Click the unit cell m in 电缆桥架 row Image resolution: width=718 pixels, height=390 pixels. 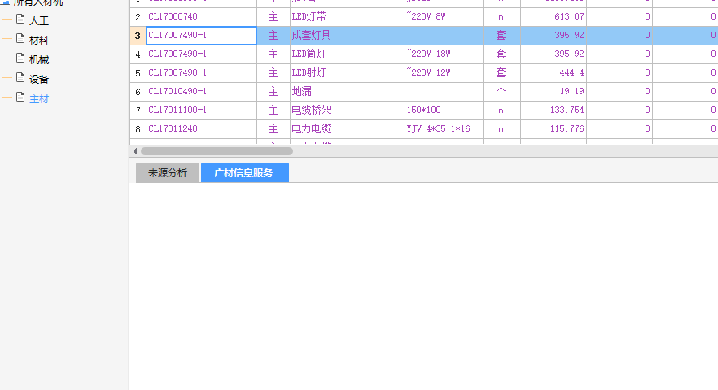pos(501,110)
